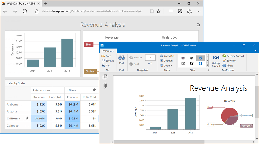Screen dimensions: 259x144
Task: Select the black Office skin, bottom row
Action: click(192, 63)
